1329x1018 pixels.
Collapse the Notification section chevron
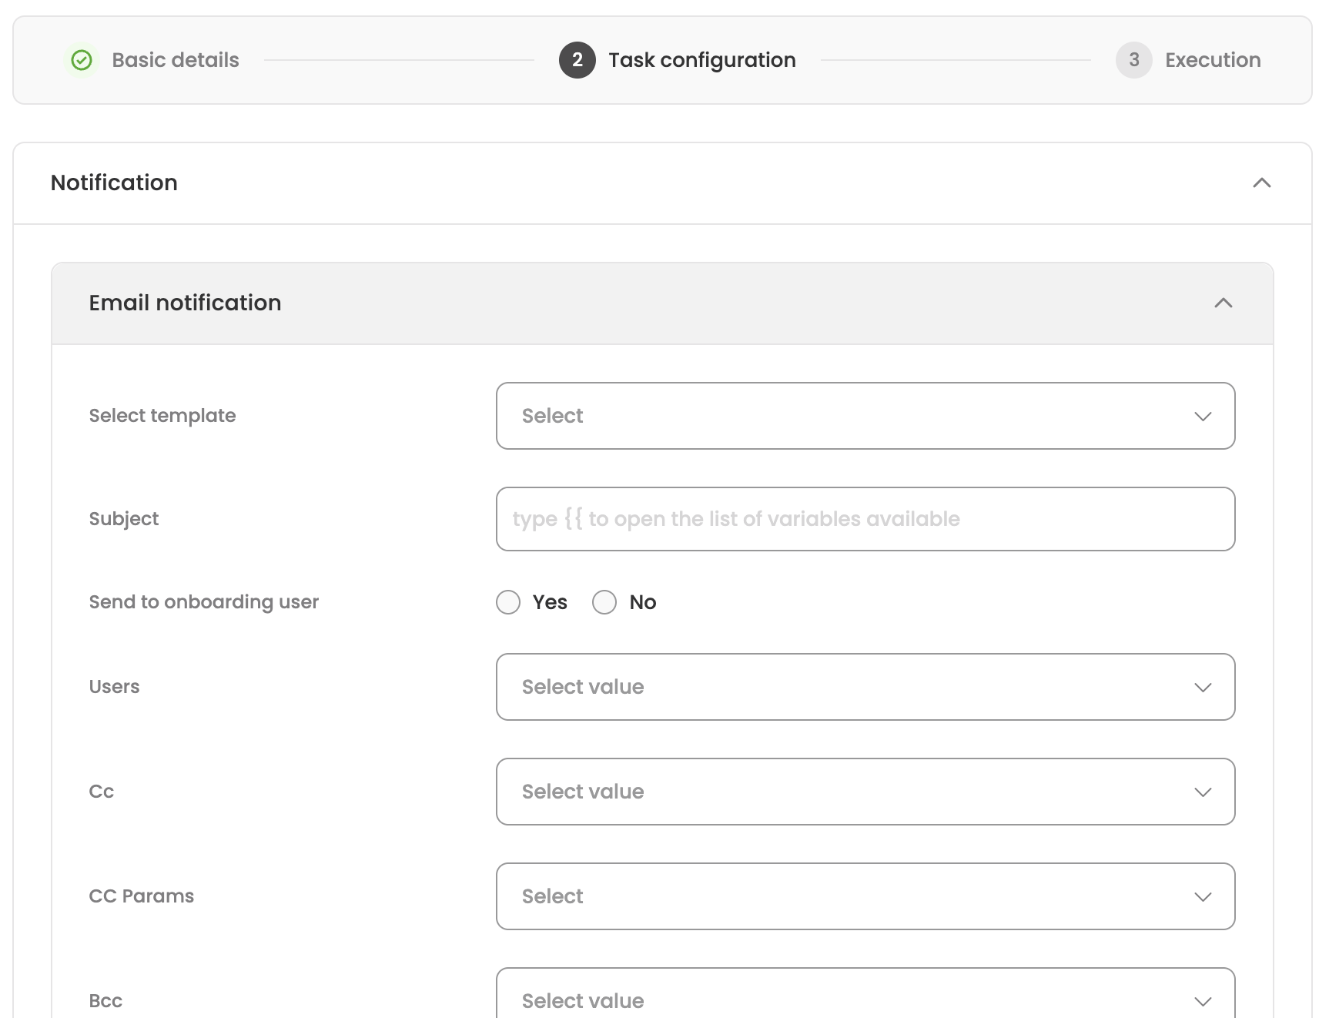[1261, 183]
